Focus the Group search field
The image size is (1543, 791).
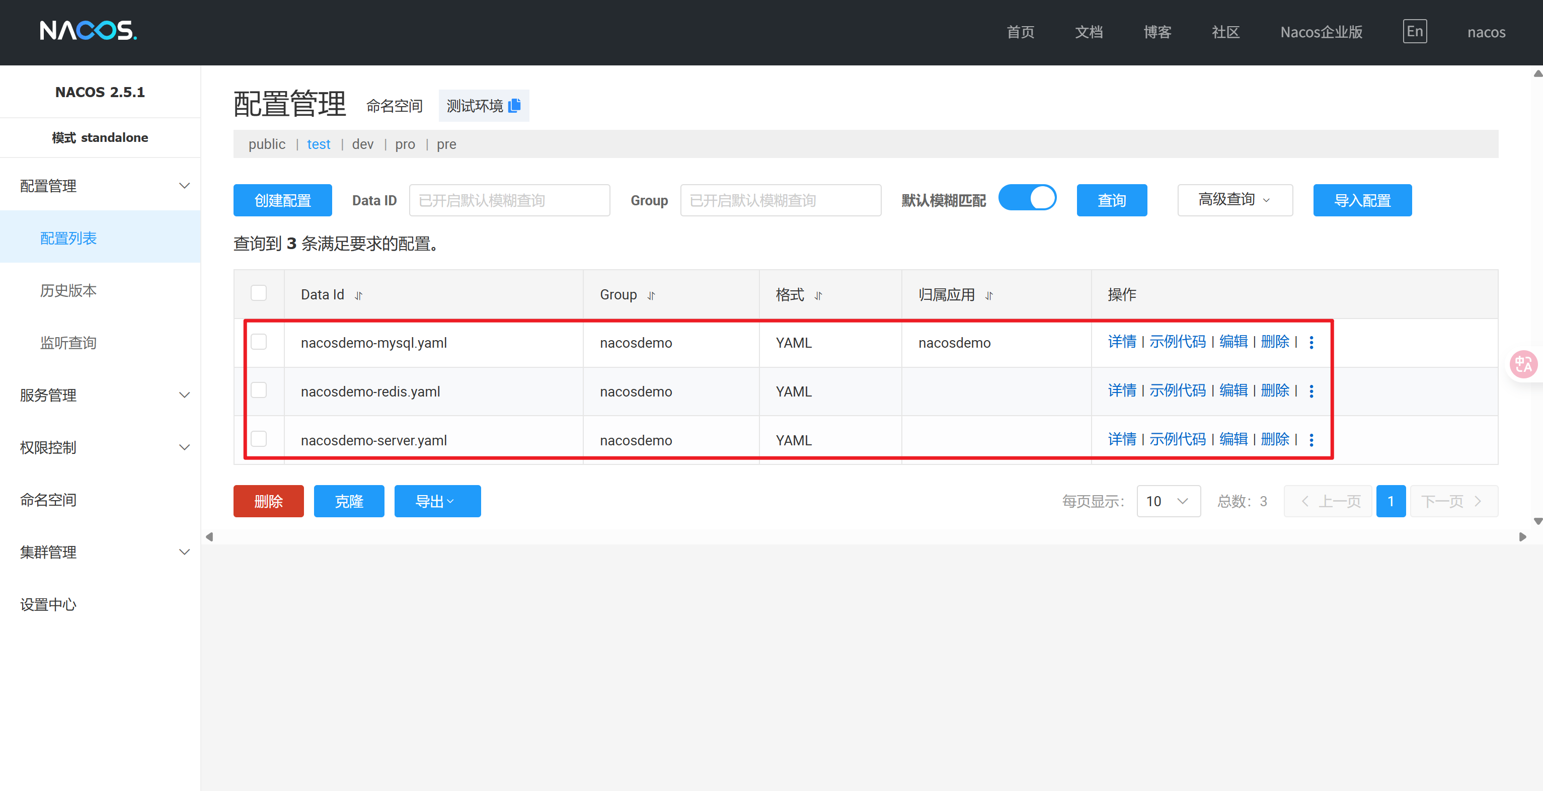pyautogui.click(x=781, y=200)
